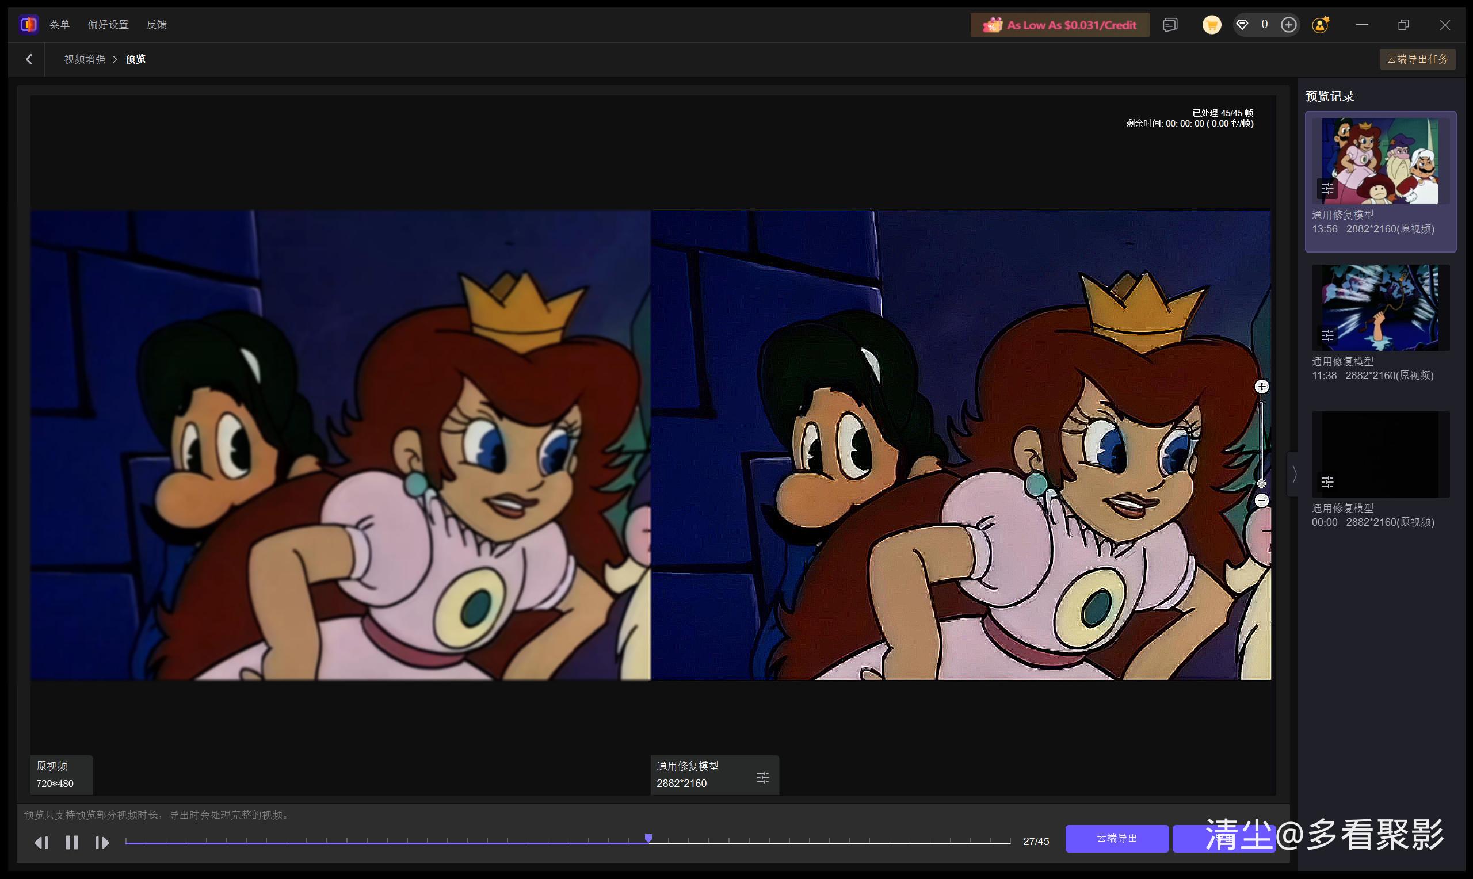Collapse the 预览记录 side panel
Screen dimensions: 1473x879
click(1294, 474)
